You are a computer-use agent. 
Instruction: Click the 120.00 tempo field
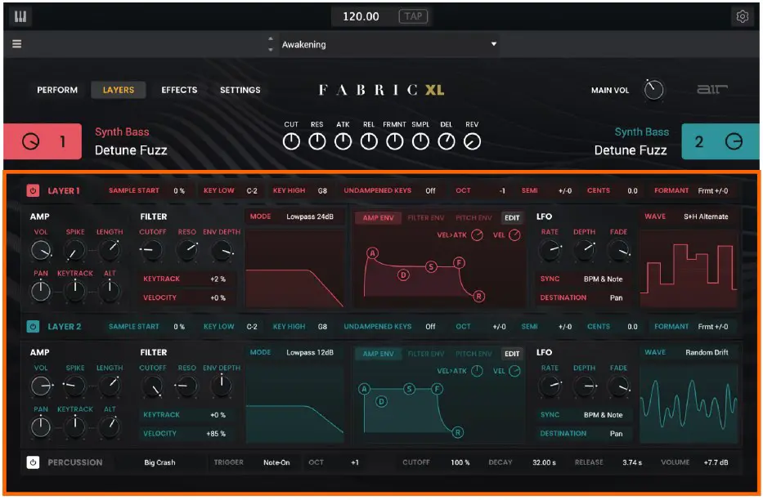click(361, 16)
